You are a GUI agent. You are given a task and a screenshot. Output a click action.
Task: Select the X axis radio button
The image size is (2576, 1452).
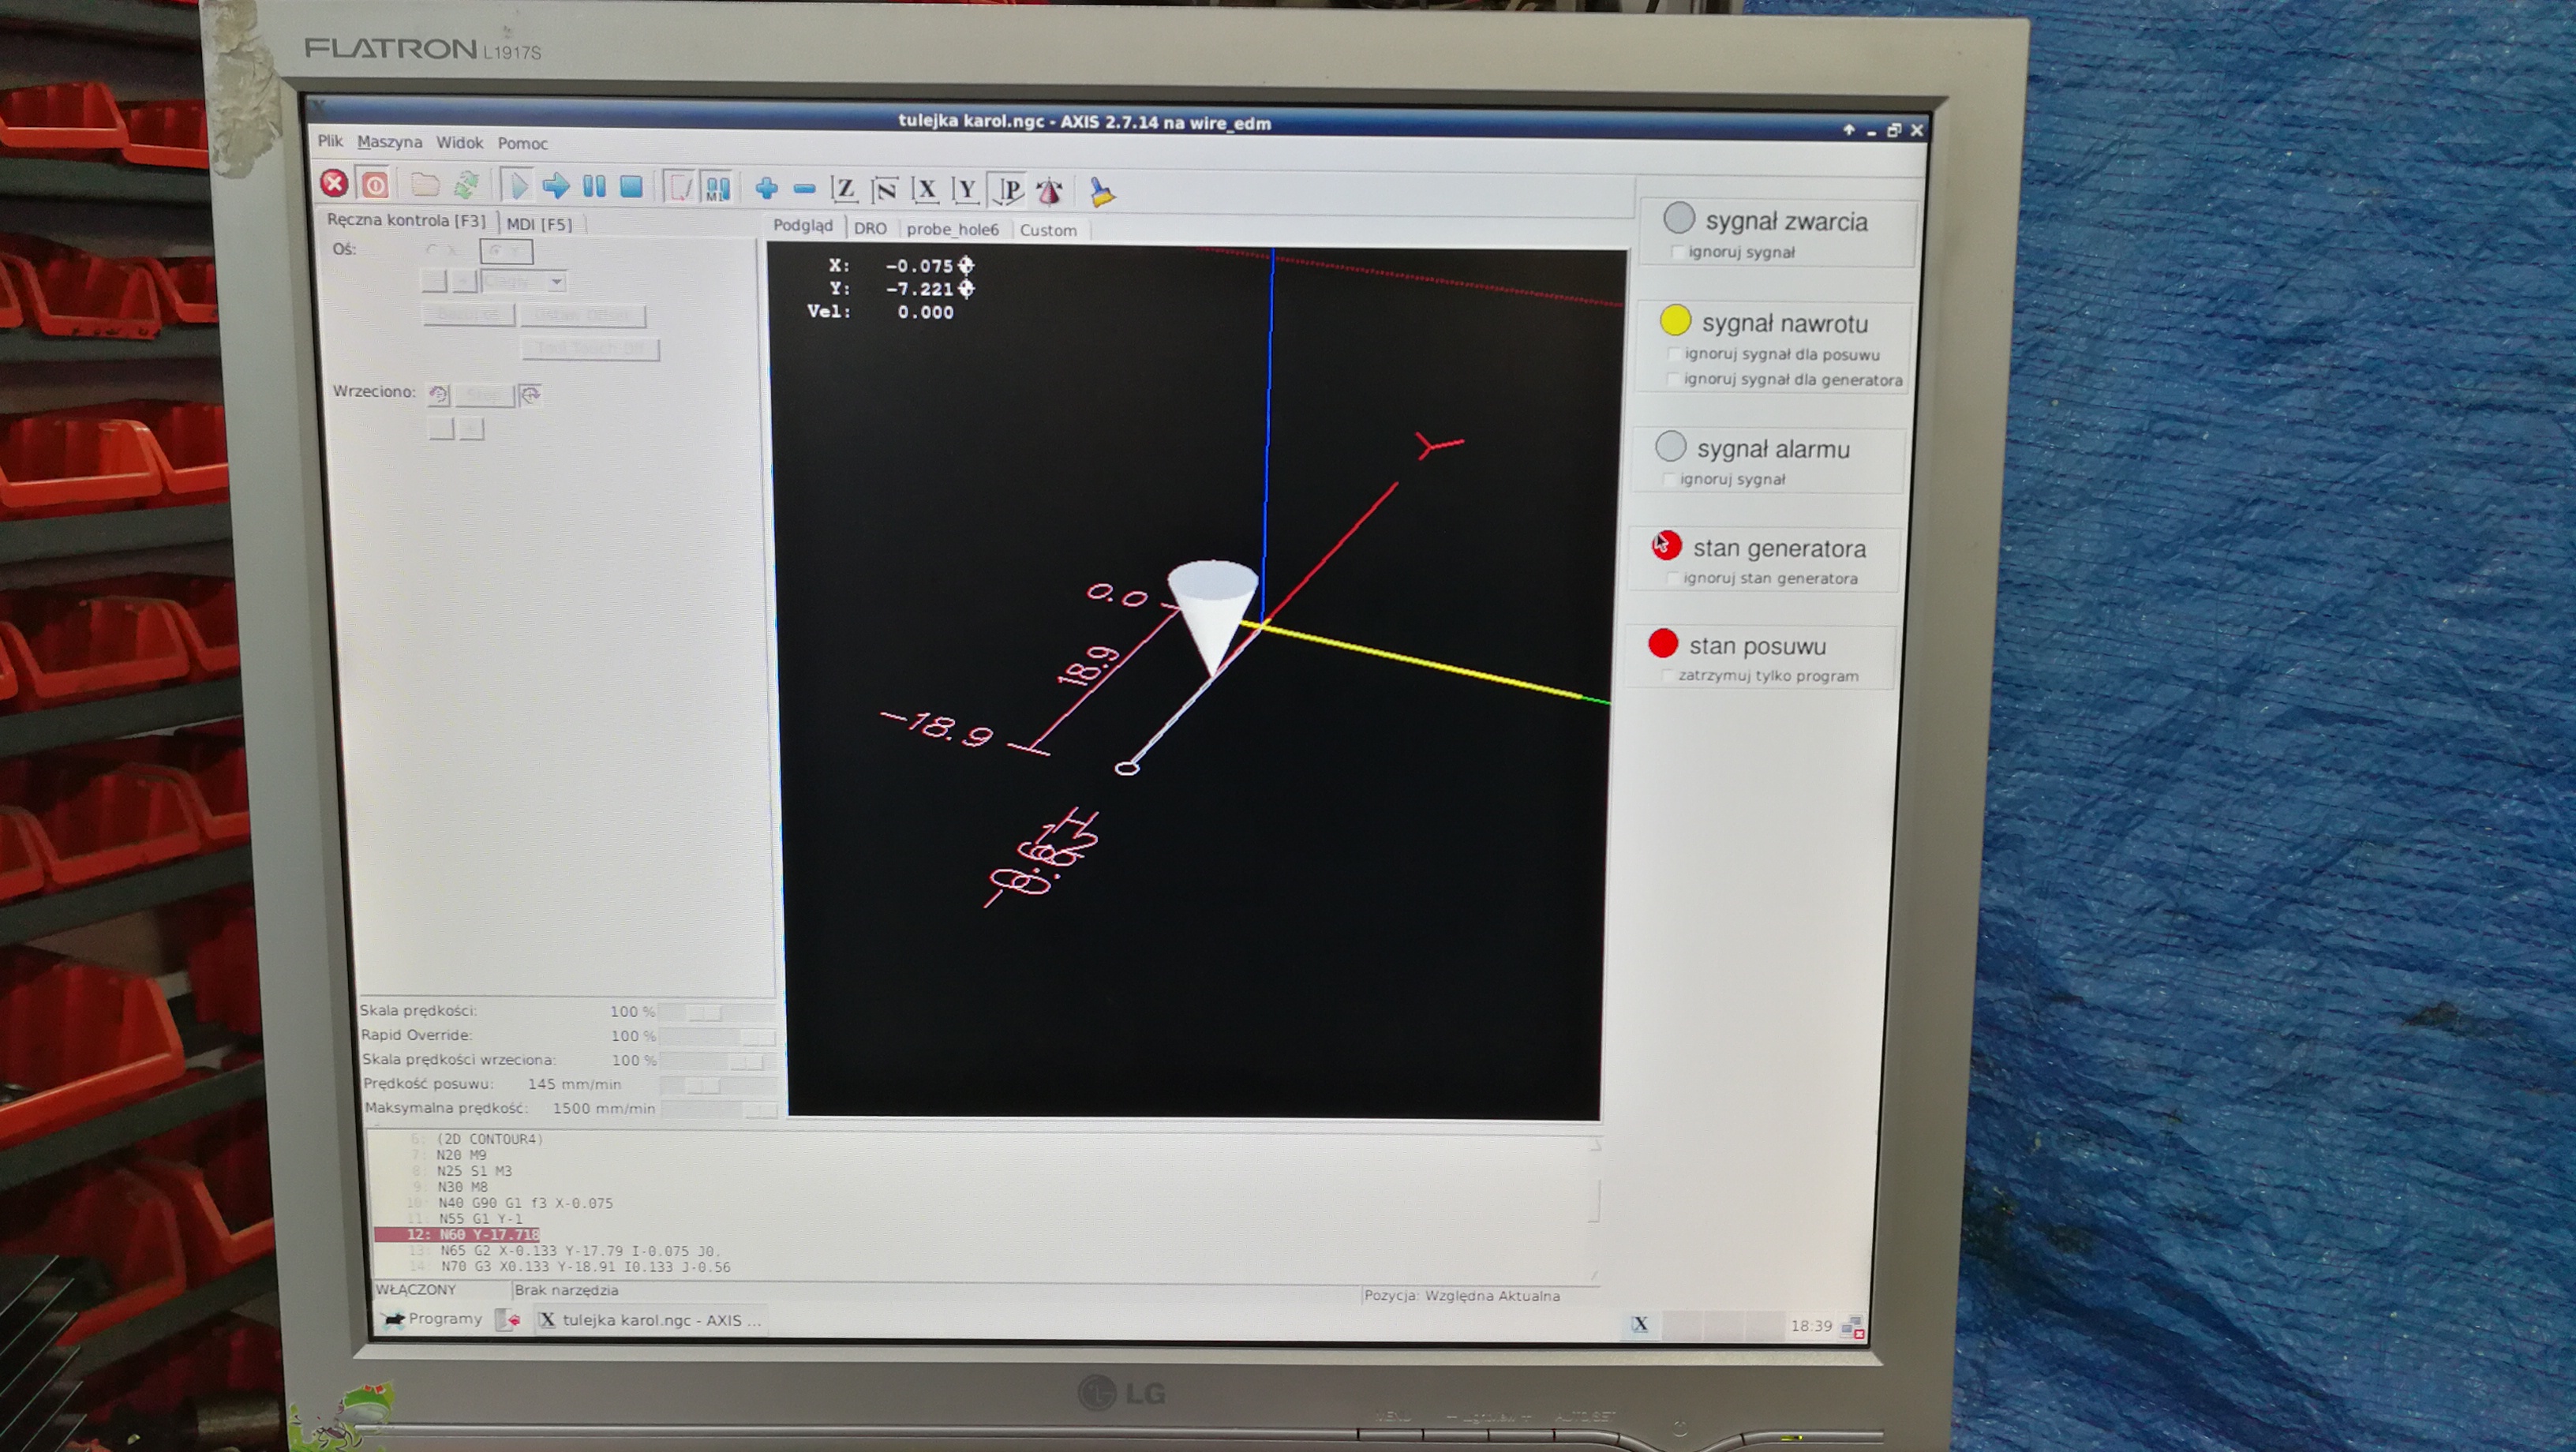440,250
